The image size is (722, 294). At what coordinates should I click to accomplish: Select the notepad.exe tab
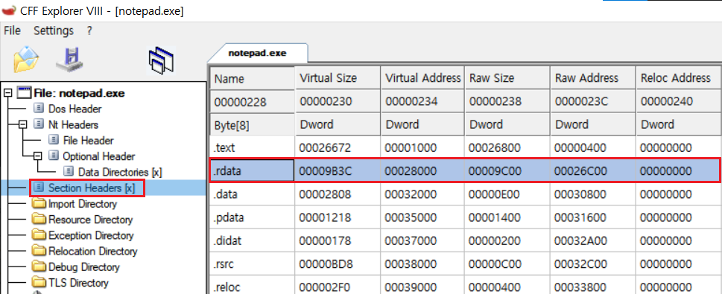point(257,53)
